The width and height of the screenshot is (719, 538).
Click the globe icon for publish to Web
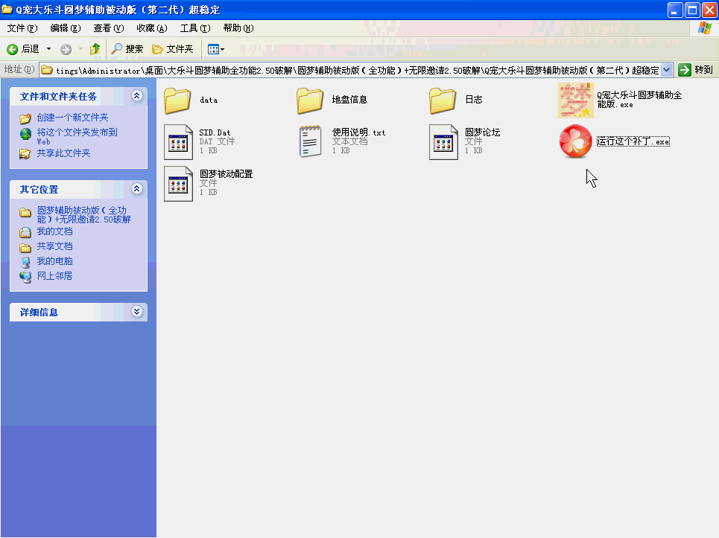[x=25, y=134]
